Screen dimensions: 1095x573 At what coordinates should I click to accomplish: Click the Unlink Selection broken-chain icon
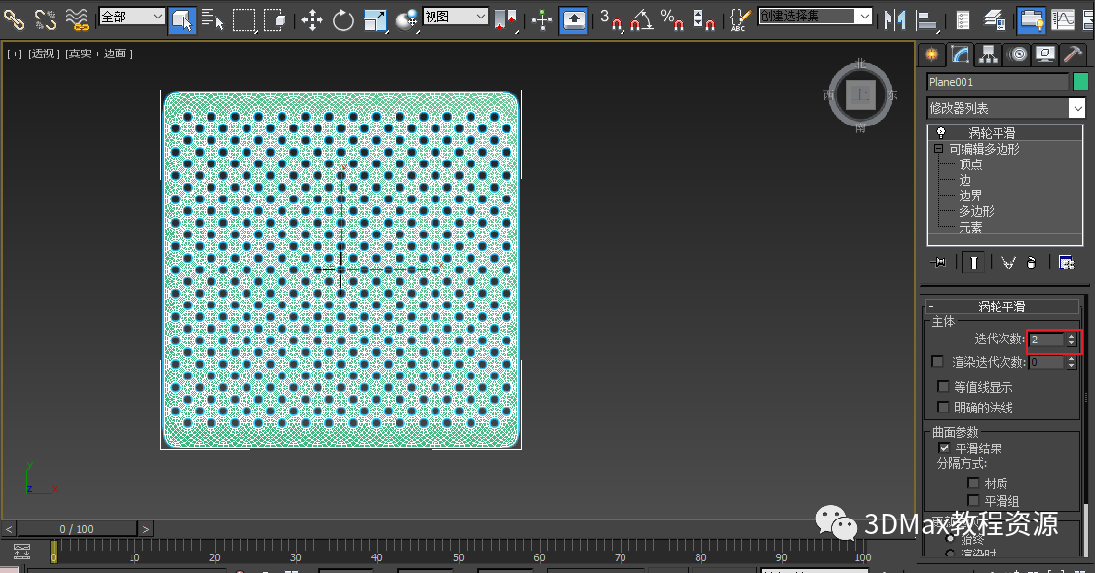45,18
